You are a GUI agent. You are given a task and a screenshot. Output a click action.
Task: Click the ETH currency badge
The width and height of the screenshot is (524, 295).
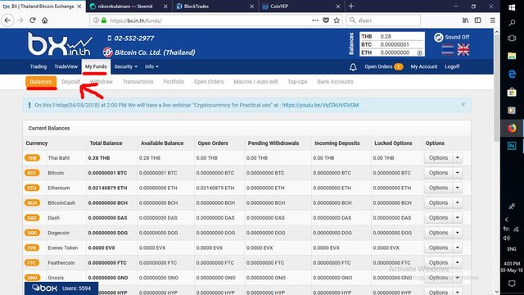32,188
